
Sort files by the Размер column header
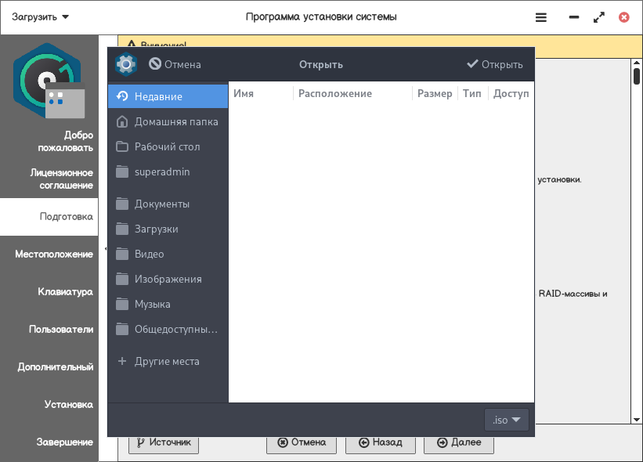click(x=434, y=93)
